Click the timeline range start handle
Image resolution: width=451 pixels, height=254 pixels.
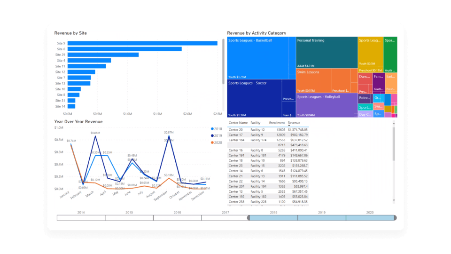tap(249, 218)
